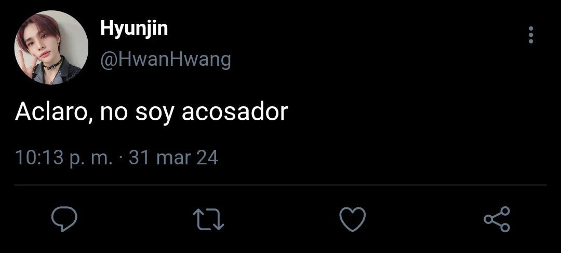The image size is (561, 253).
Task: Share Hyunjin's tweet externally
Action: pos(497,219)
